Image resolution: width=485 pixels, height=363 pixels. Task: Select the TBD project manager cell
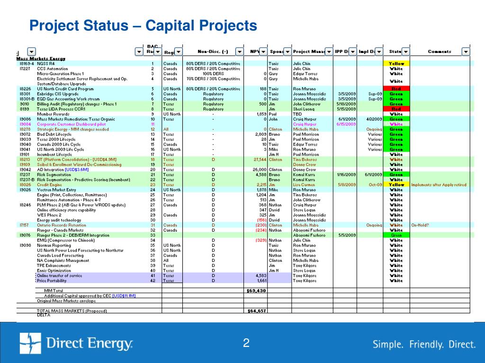pyautogui.click(x=297, y=114)
